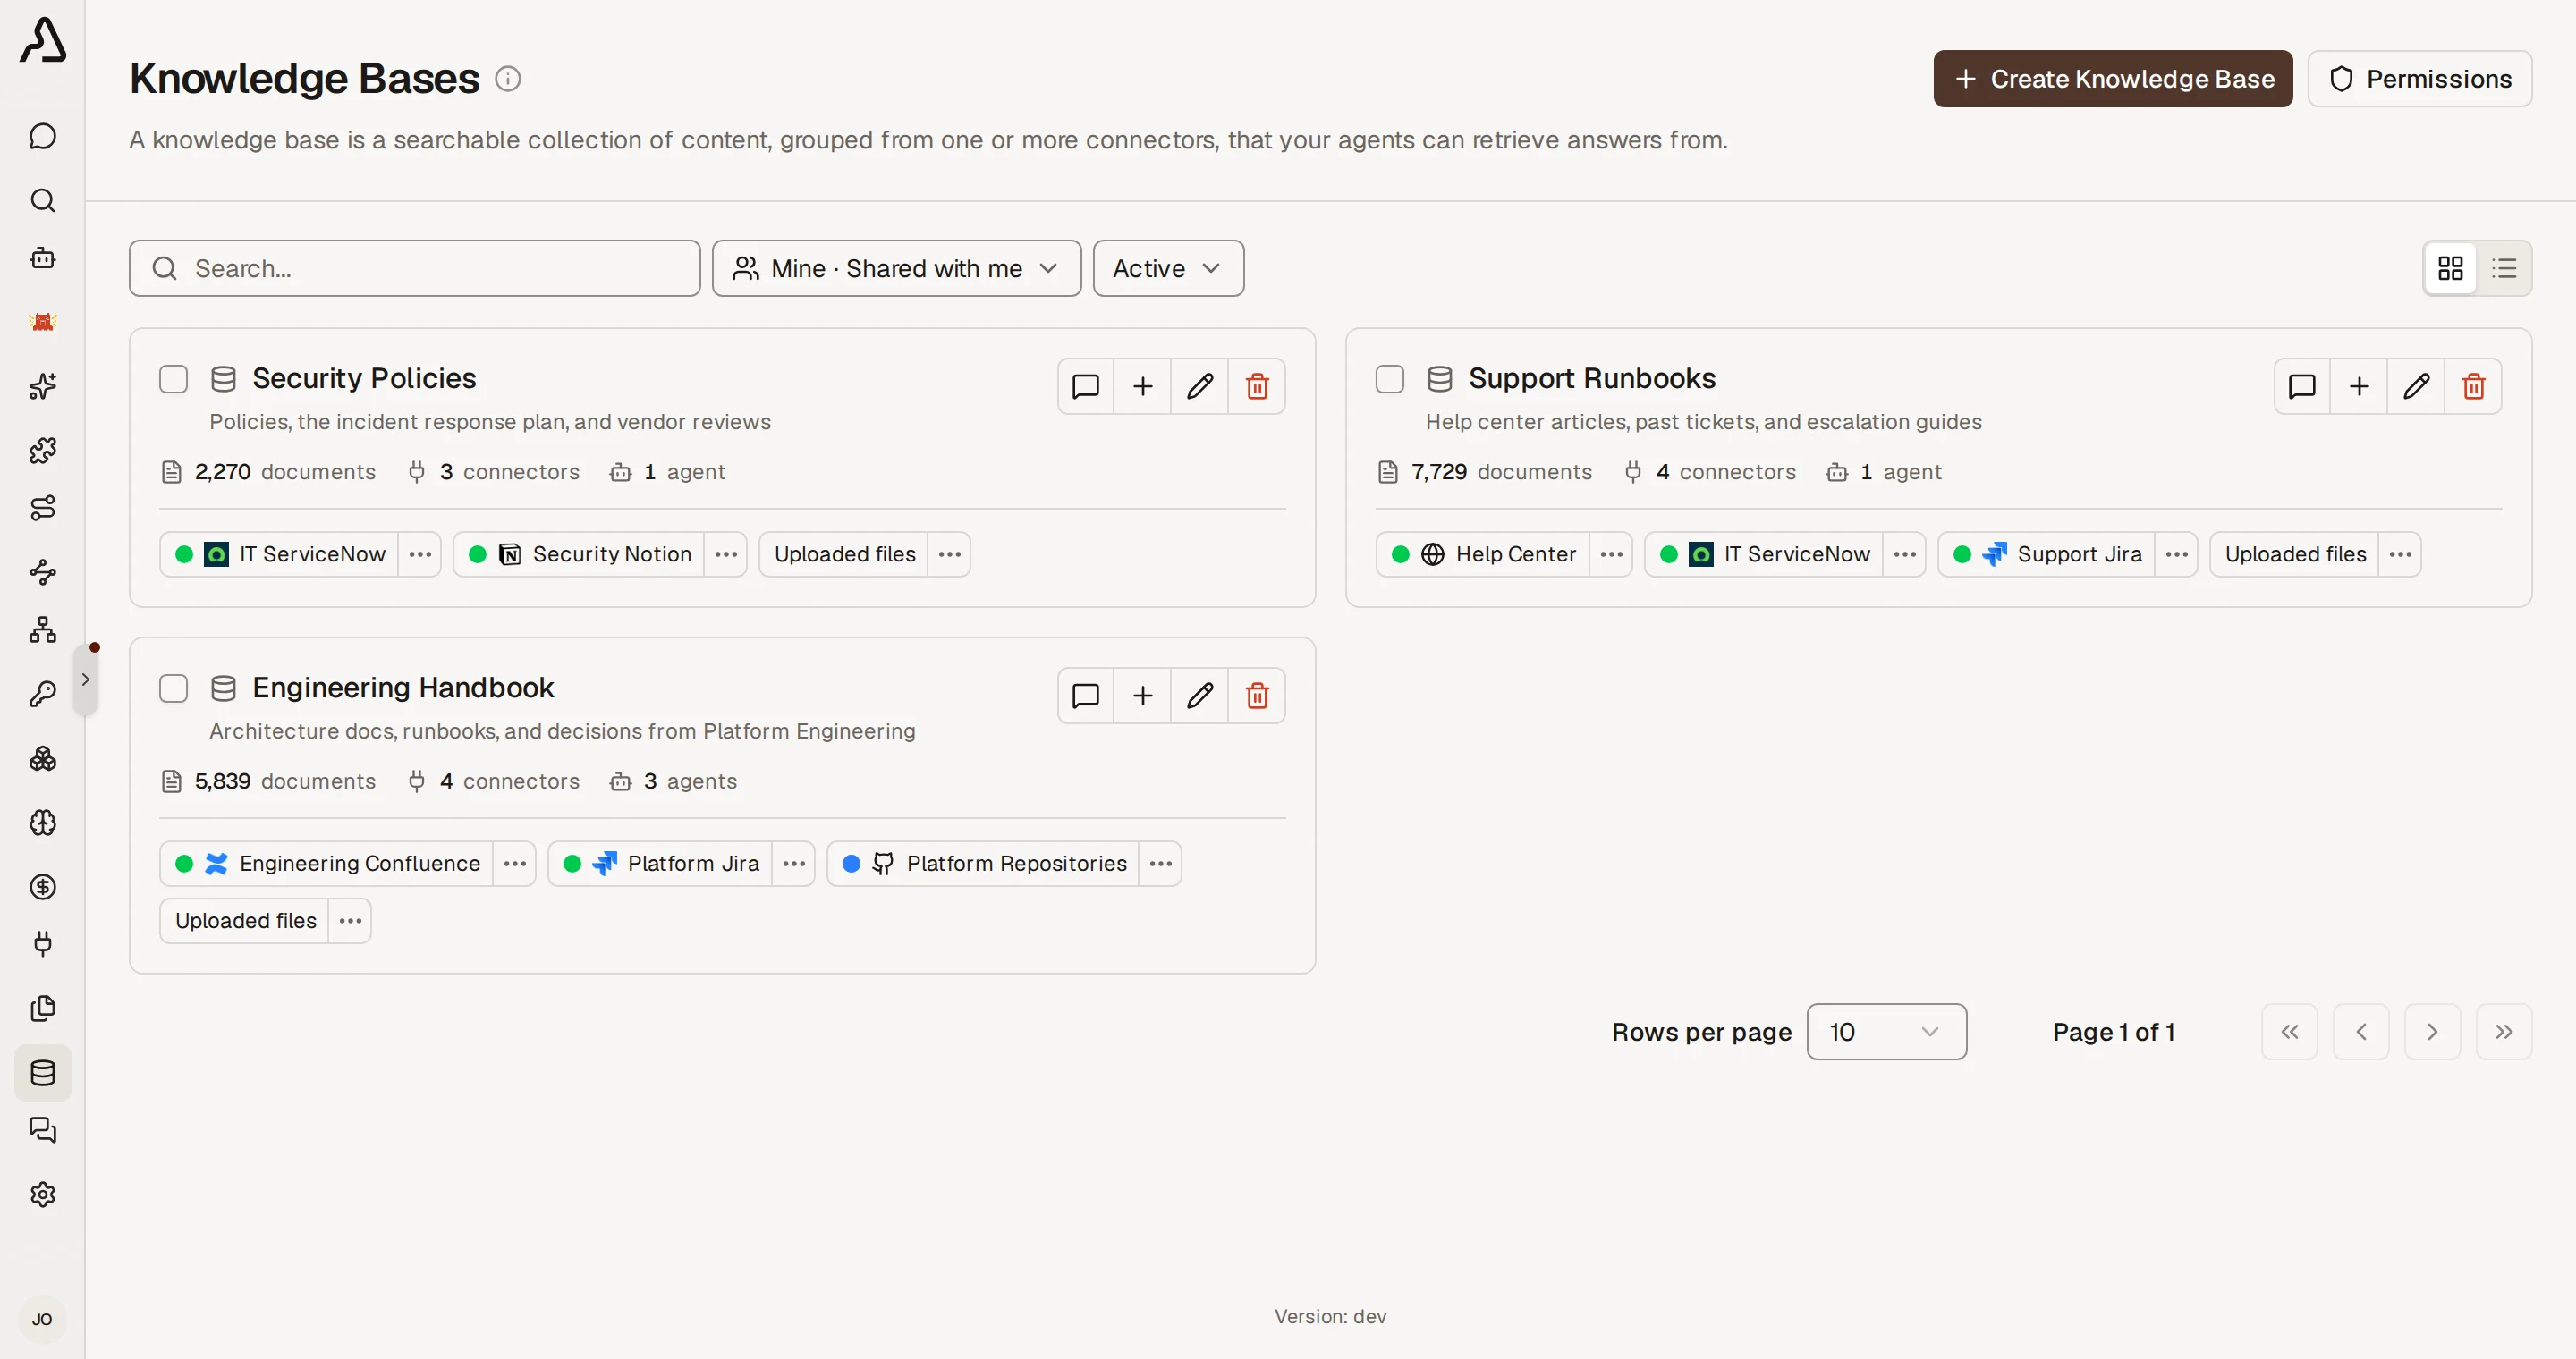Open the Mine · Shared with me filter
The height and width of the screenshot is (1359, 2576).
tap(897, 268)
